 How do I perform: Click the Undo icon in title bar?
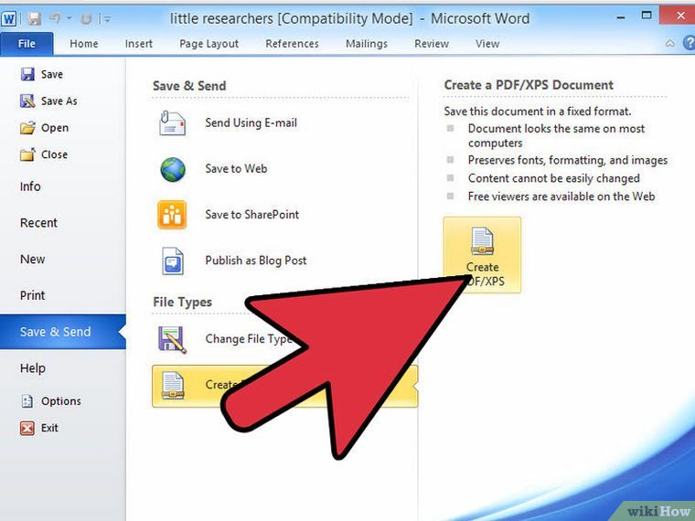(58, 18)
